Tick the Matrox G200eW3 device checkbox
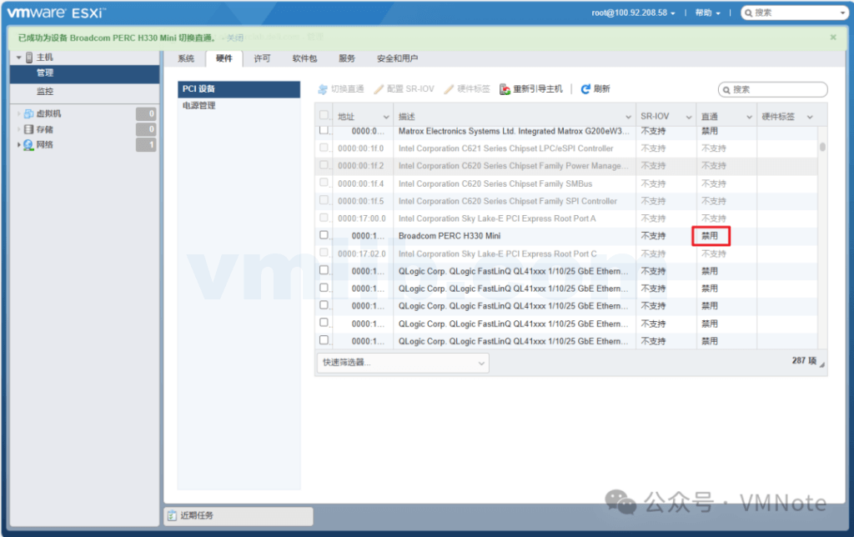854x537 pixels. 324,131
